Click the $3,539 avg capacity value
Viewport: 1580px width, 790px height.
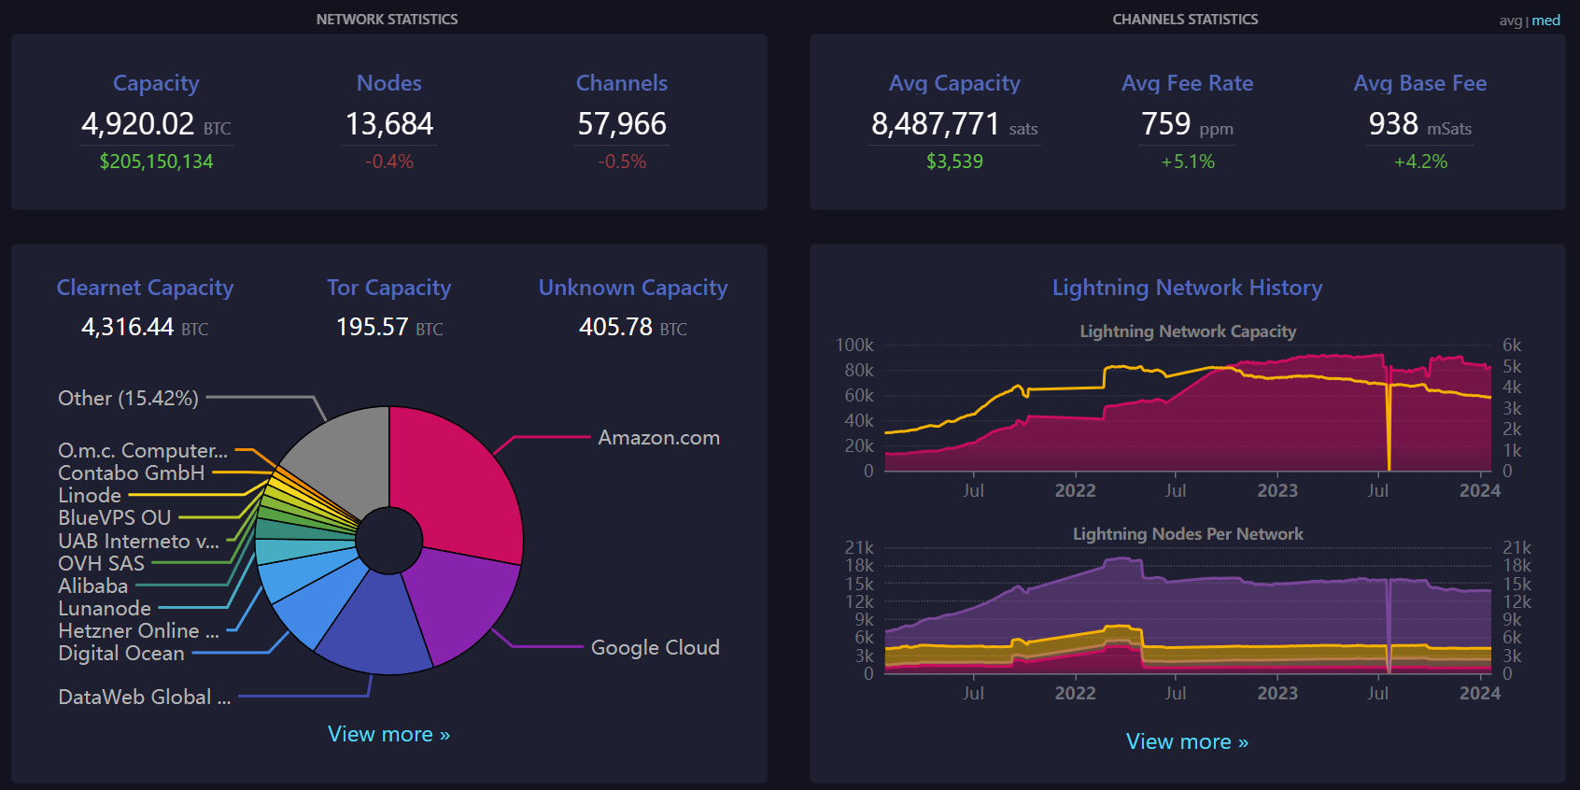[x=954, y=162]
